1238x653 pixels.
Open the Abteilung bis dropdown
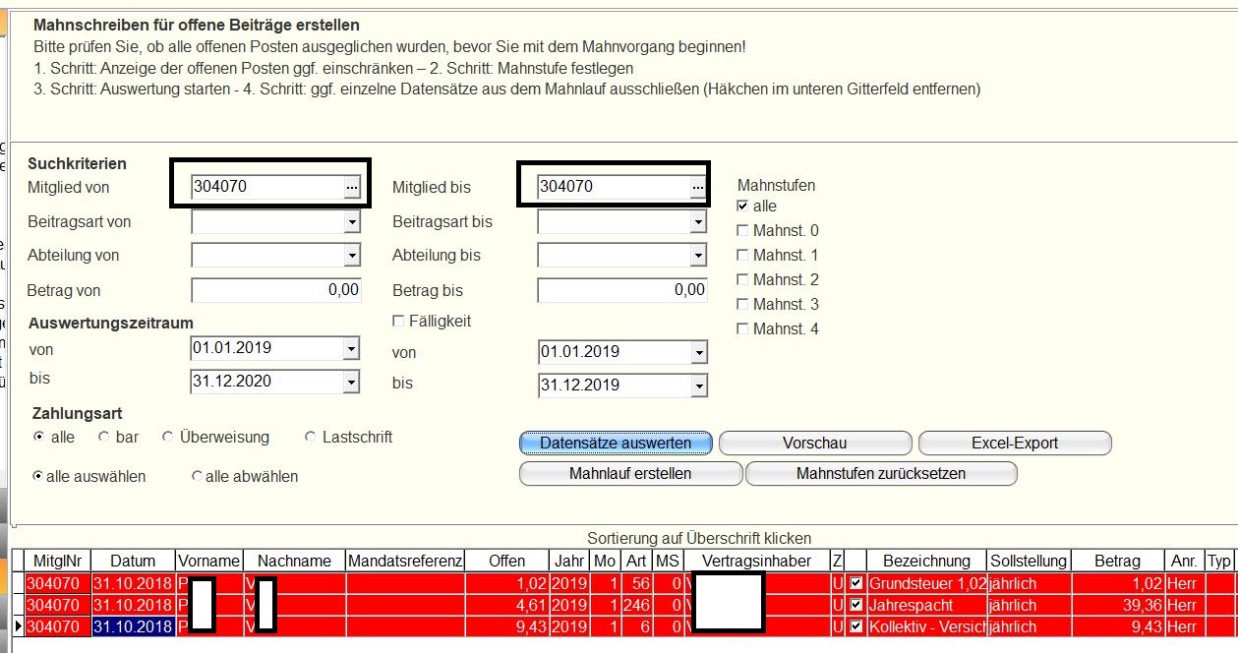coord(698,256)
